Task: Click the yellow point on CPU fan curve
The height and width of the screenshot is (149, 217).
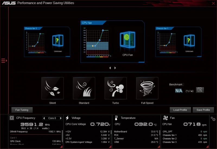Action: tap(93, 46)
